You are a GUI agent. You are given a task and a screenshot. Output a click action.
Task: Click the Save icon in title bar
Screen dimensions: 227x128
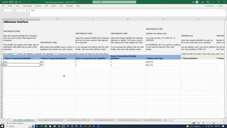pos(16,2)
